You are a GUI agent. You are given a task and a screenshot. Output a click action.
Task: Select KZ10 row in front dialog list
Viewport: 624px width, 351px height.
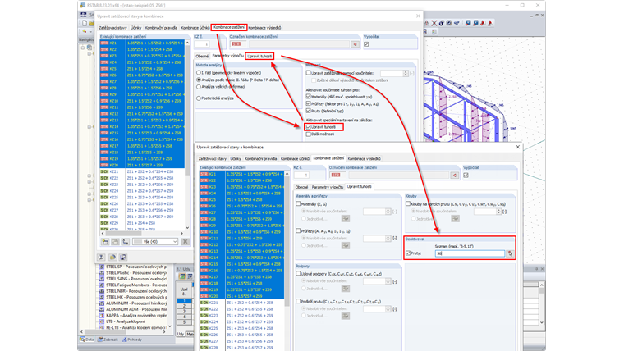pyautogui.click(x=242, y=232)
